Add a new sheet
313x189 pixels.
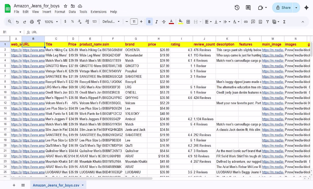tap(14, 185)
